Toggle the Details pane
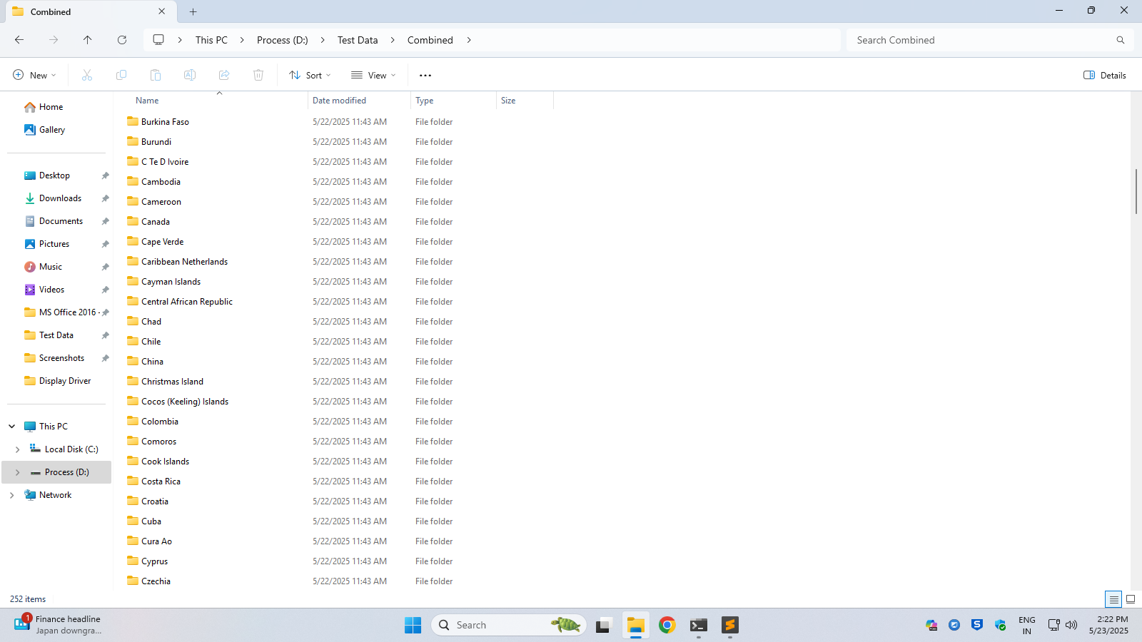Image resolution: width=1142 pixels, height=642 pixels. pyautogui.click(x=1105, y=75)
